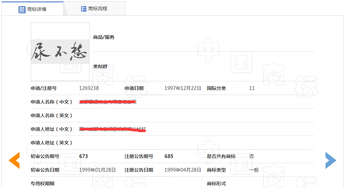Open the 商标详情 tab label
This screenshot has width=345, height=188.
click(37, 9)
